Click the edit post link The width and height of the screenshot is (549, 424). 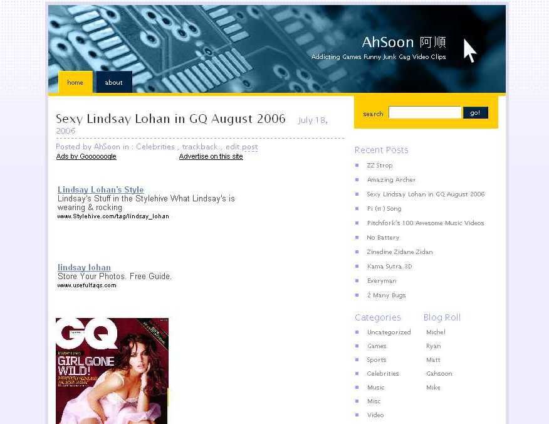(241, 147)
